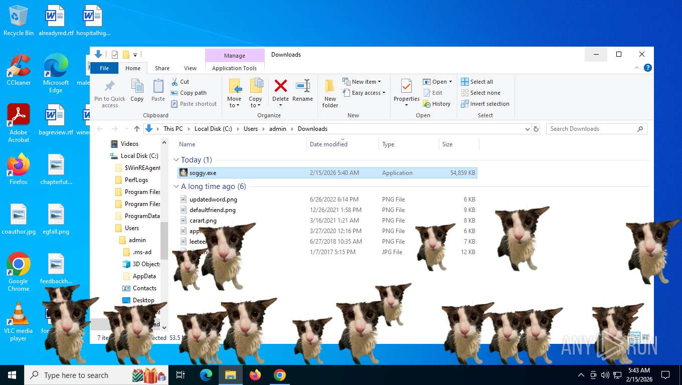This screenshot has height=385, width=682.
Task: Open Microsoft Edge from taskbar
Action: tap(206, 375)
